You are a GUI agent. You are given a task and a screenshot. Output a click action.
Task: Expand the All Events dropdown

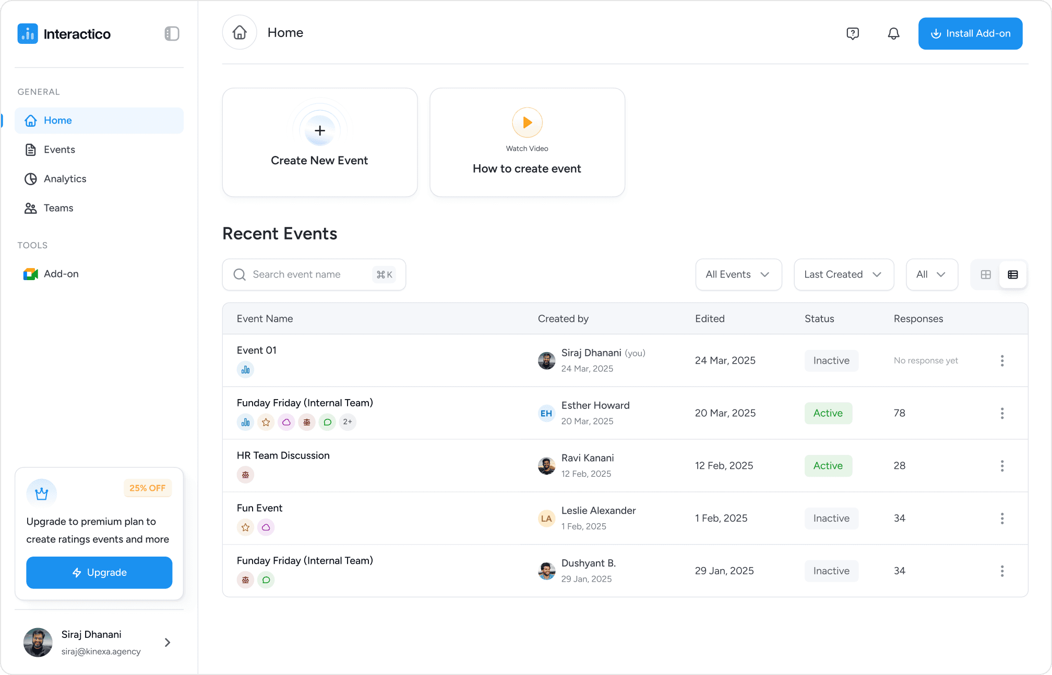coord(738,275)
